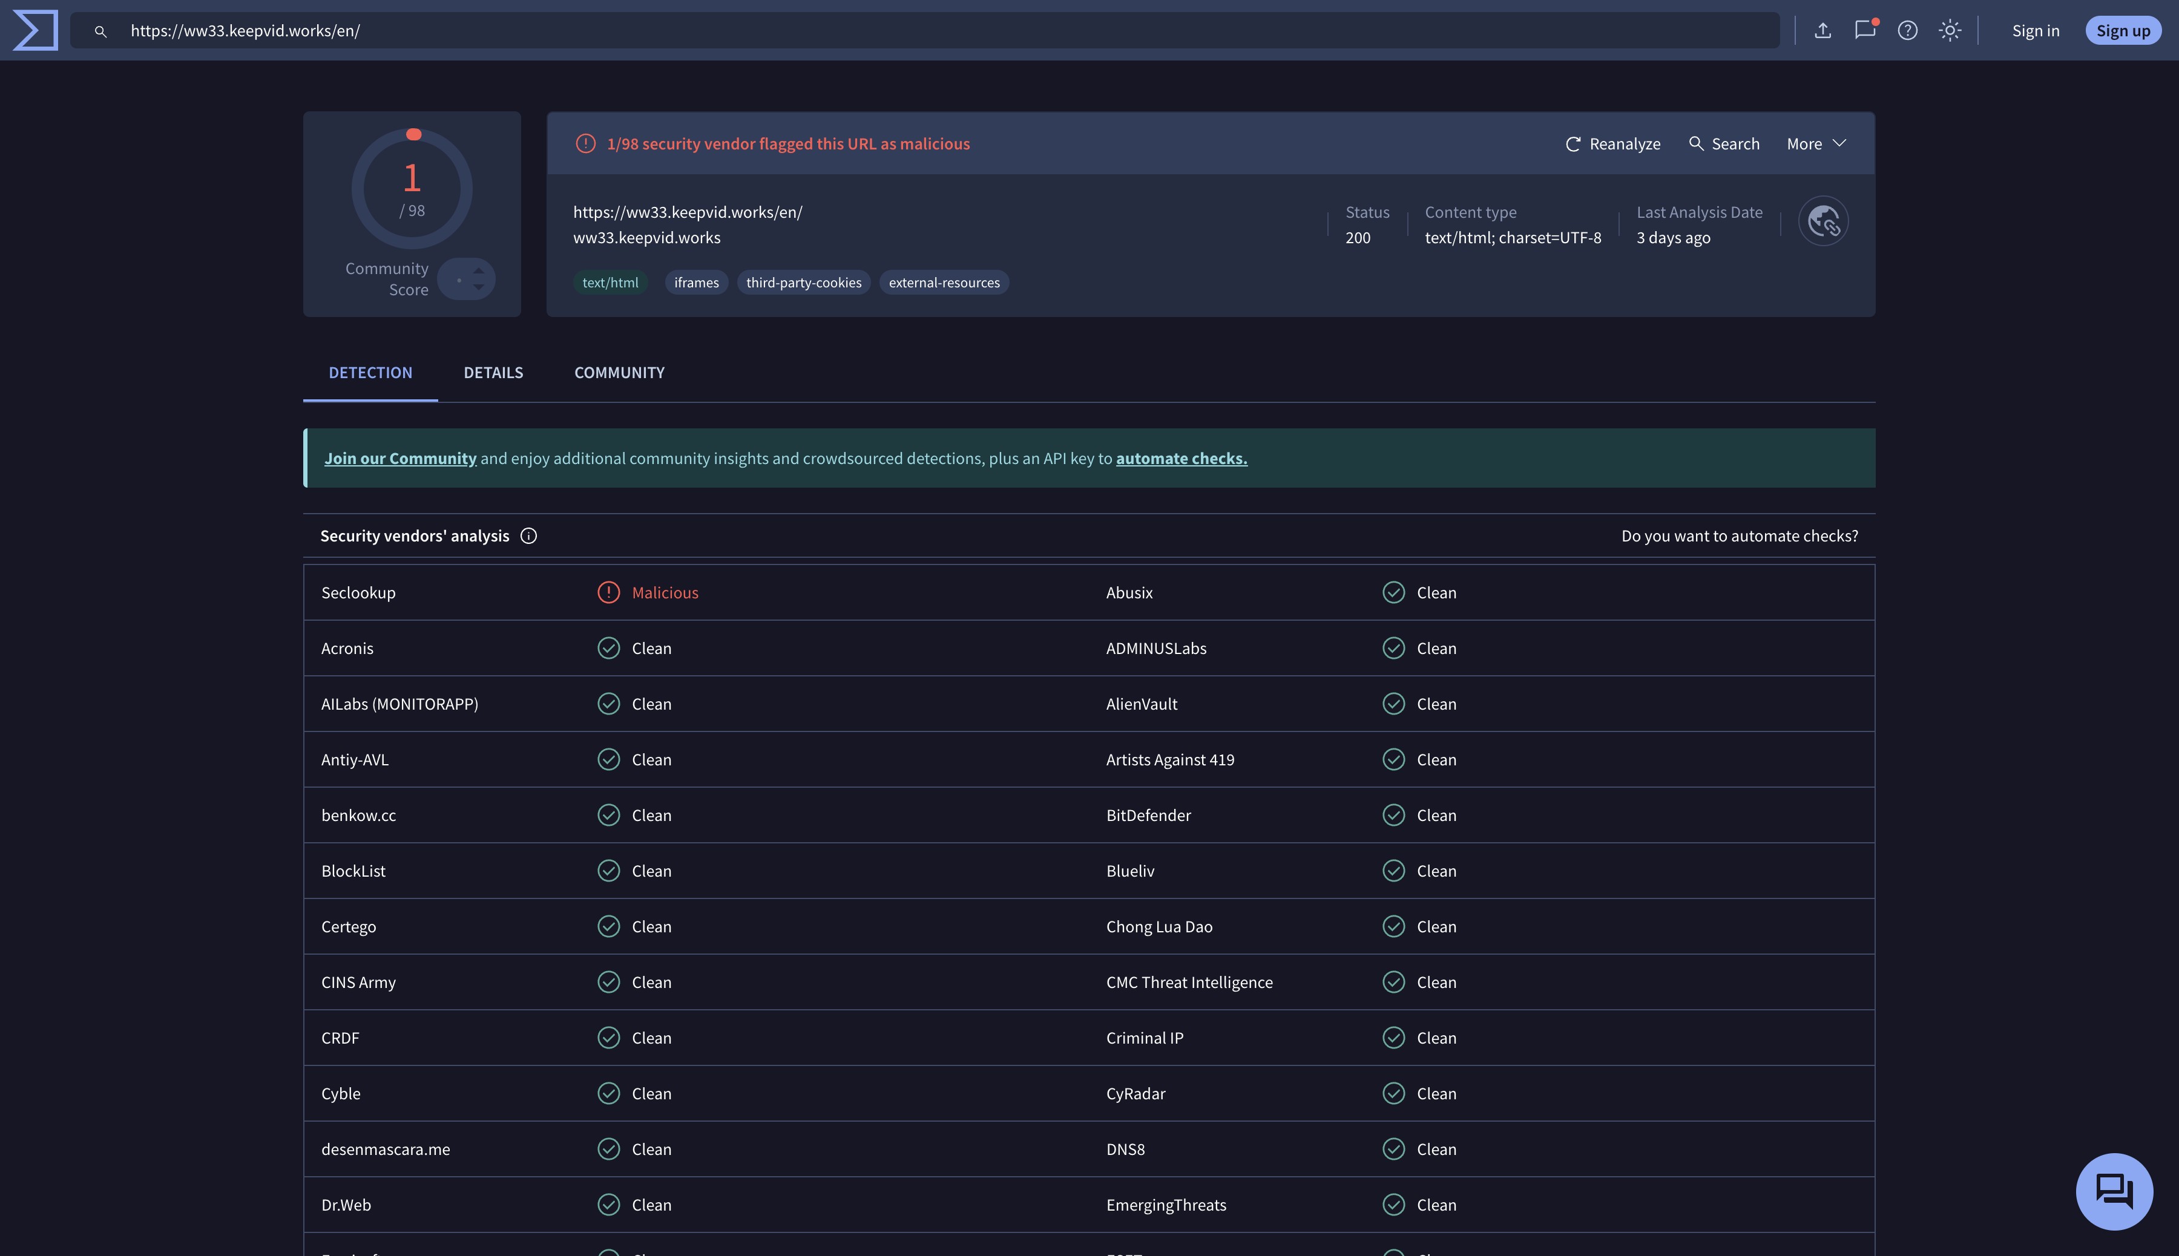2179x1256 pixels.
Task: Click the search magnifier in the URL bar
Action: [x=101, y=31]
